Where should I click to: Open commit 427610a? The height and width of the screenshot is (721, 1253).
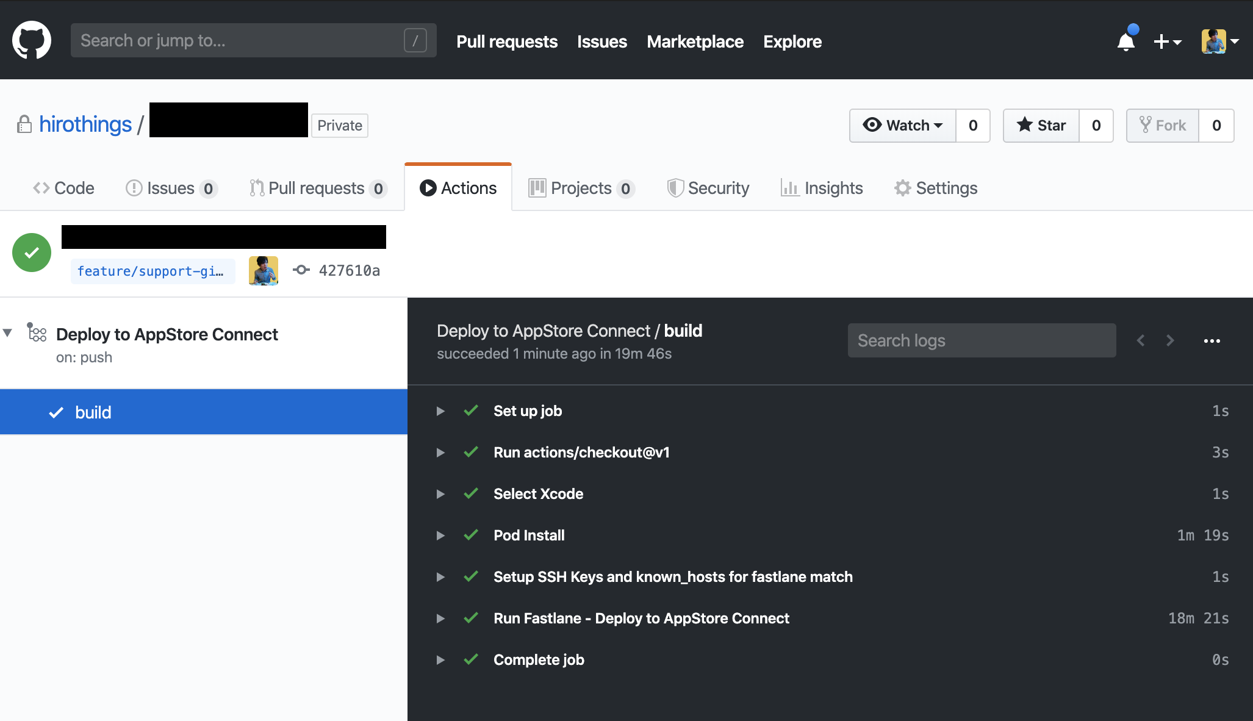[x=350, y=271]
